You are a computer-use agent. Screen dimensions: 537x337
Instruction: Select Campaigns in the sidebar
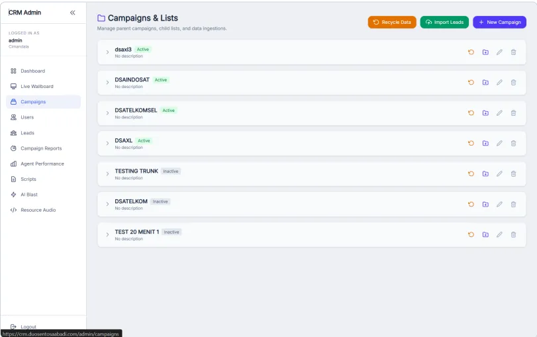pyautogui.click(x=44, y=102)
